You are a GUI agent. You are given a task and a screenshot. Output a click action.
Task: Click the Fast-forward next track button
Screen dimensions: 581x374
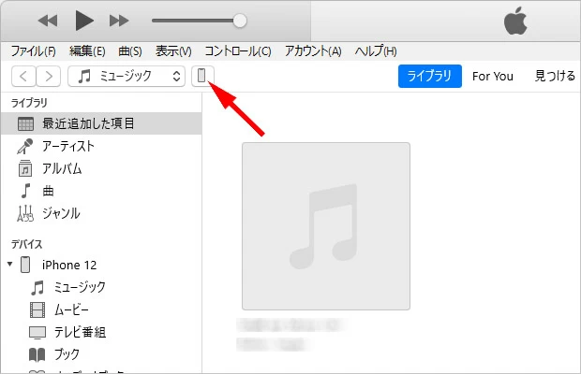pos(119,20)
